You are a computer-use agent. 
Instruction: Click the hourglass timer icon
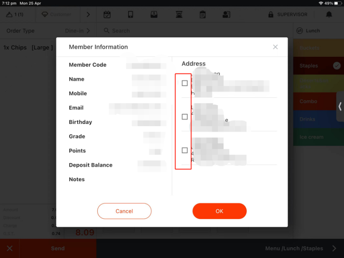pos(179,14)
